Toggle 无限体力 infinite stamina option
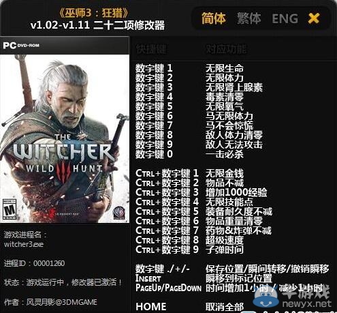This screenshot has width=337, height=313. 225,78
